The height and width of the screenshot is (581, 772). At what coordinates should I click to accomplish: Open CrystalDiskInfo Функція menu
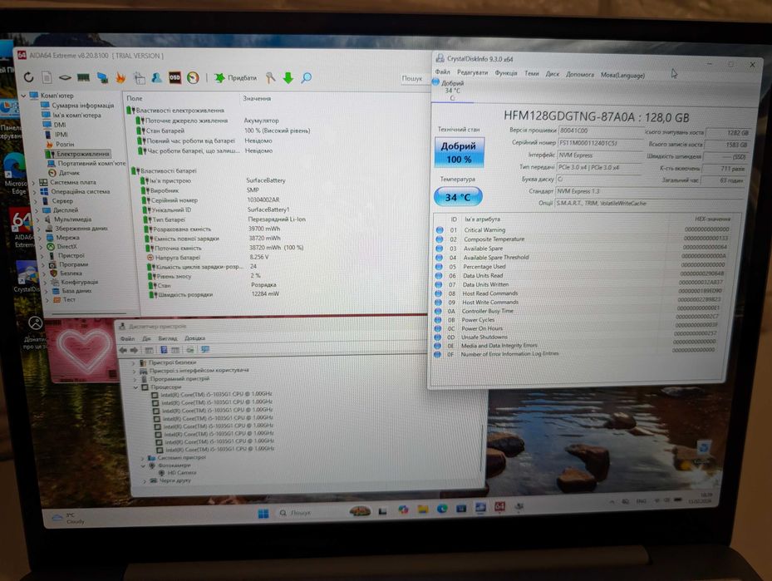coord(505,73)
